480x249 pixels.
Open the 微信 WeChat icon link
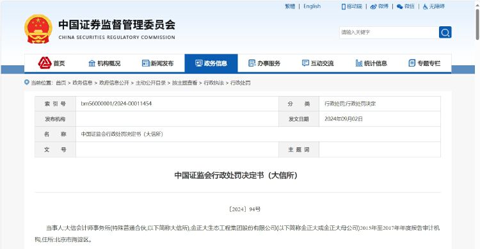[399, 7]
